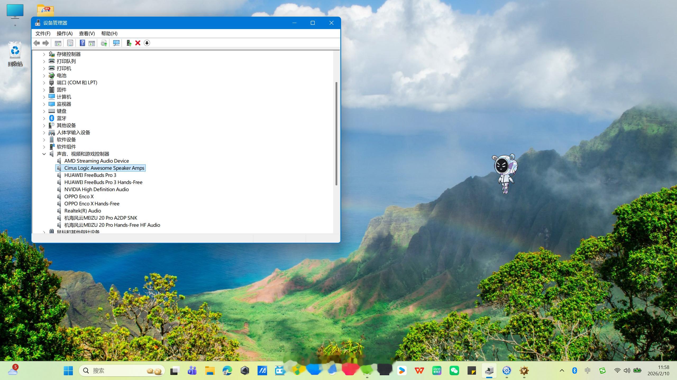Open the 查看(V) menu
Screen dimensions: 677x380
[87, 34]
